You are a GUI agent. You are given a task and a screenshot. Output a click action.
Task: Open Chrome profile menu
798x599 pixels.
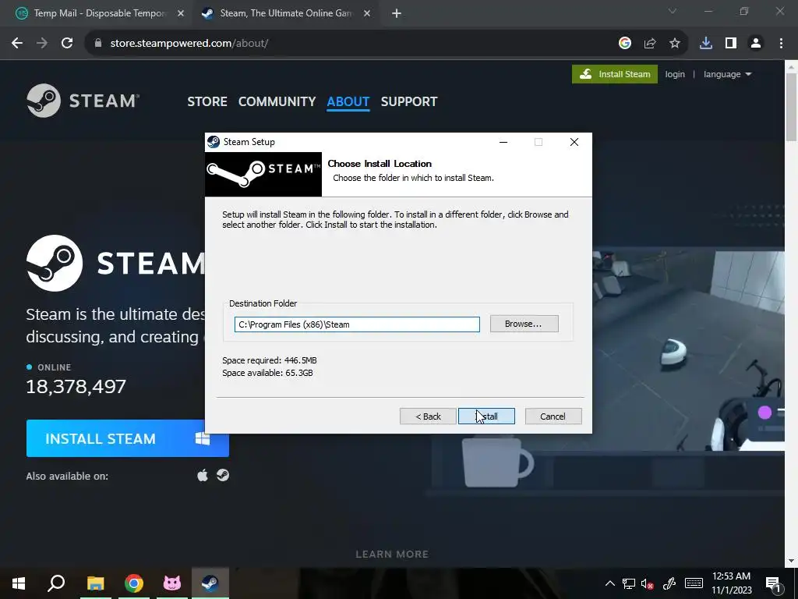756,44
